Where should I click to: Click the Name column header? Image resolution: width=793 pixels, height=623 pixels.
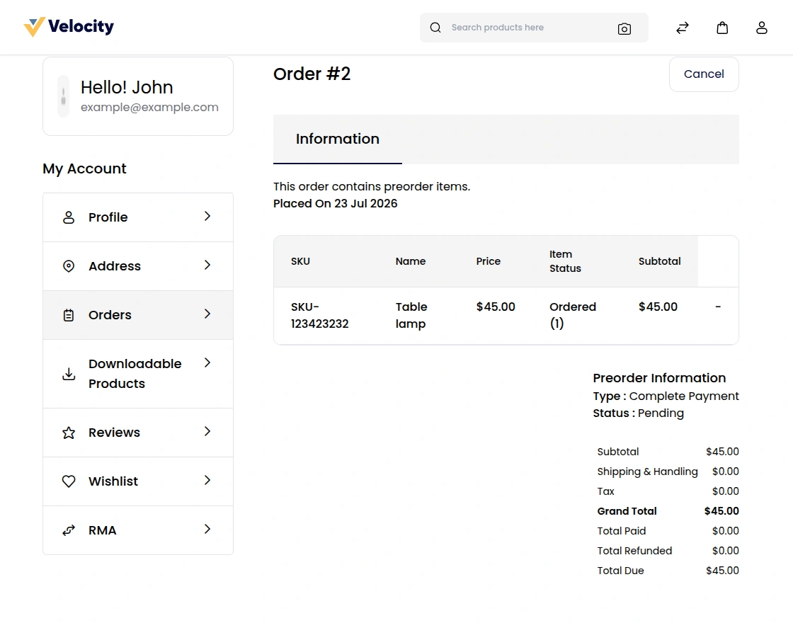coord(411,261)
